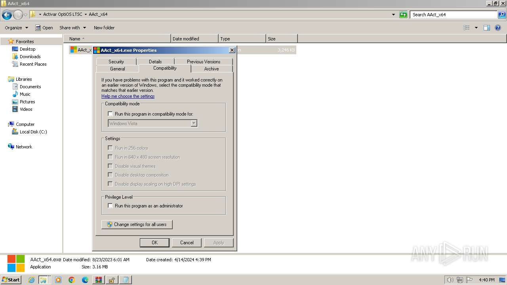Click the network tray icon
This screenshot has height=285, width=507.
pos(460,280)
